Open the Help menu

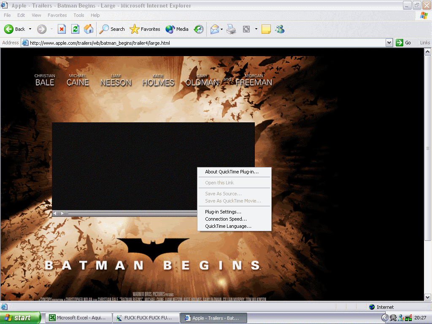(x=95, y=15)
